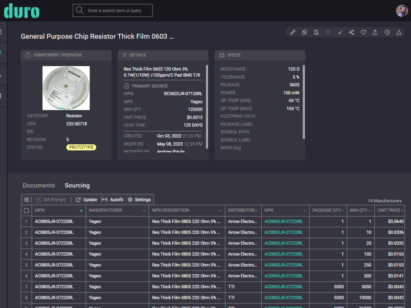Click the Component Overview panel icon
Screen dimensions: 411x308
(28, 55)
